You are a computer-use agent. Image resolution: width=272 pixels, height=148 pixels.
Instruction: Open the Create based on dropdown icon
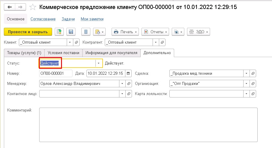(x=99, y=32)
